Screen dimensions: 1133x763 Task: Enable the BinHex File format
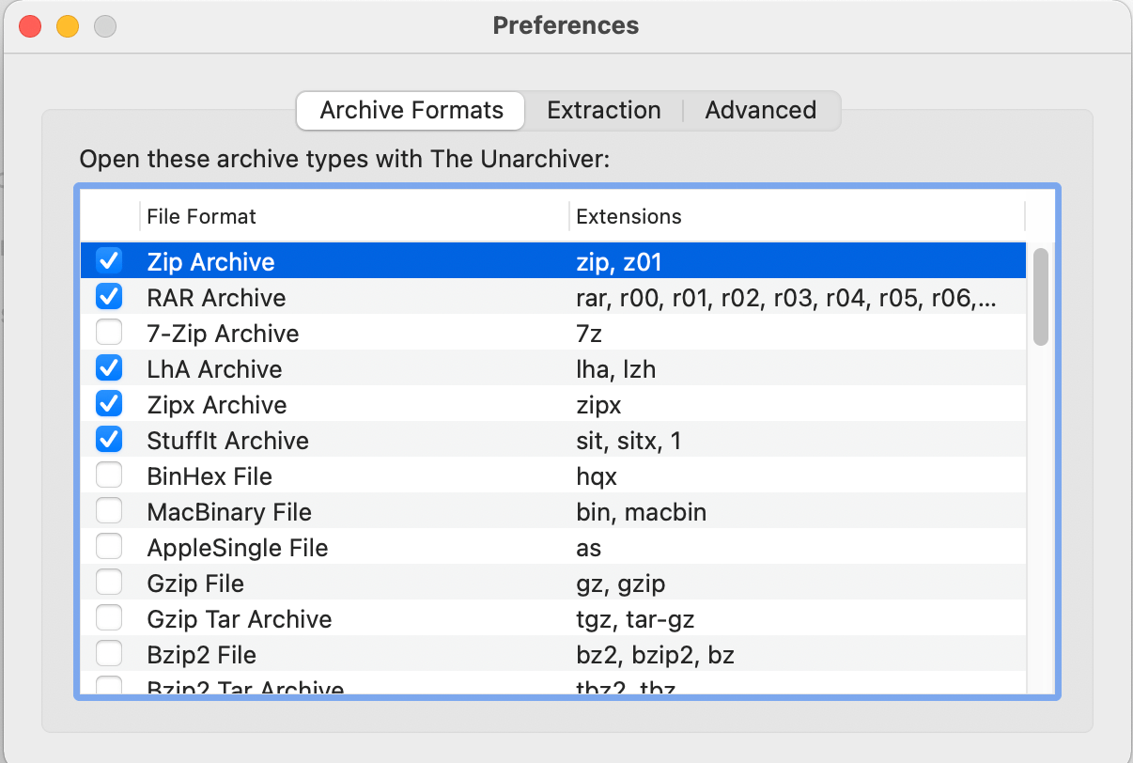point(109,475)
